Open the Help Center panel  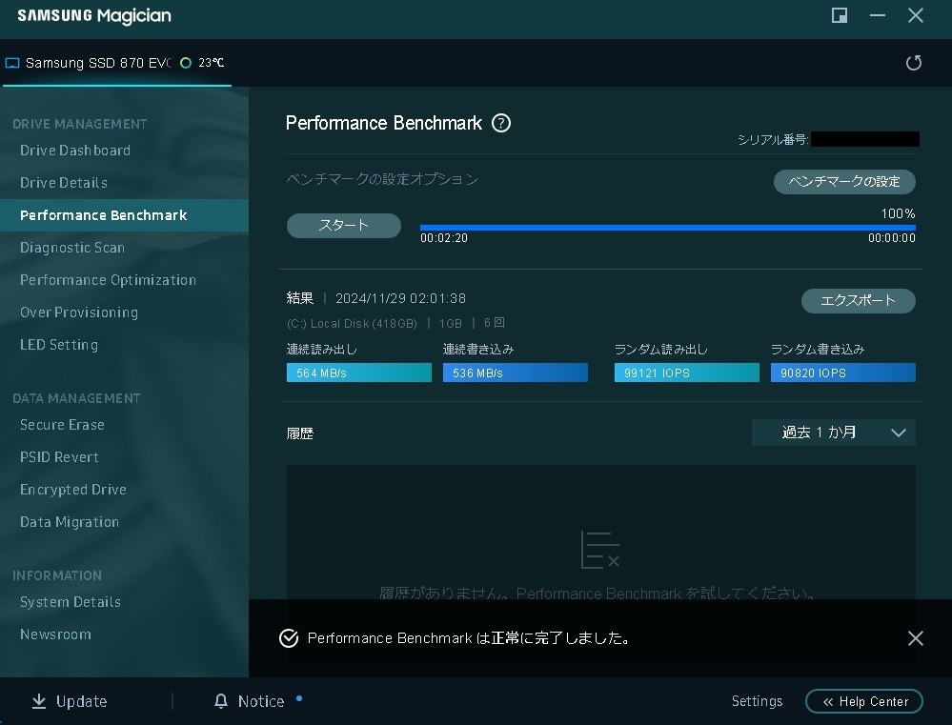pyautogui.click(x=864, y=701)
